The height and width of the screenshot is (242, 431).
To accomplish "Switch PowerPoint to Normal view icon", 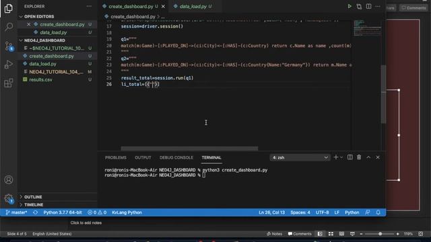I will point(320,234).
